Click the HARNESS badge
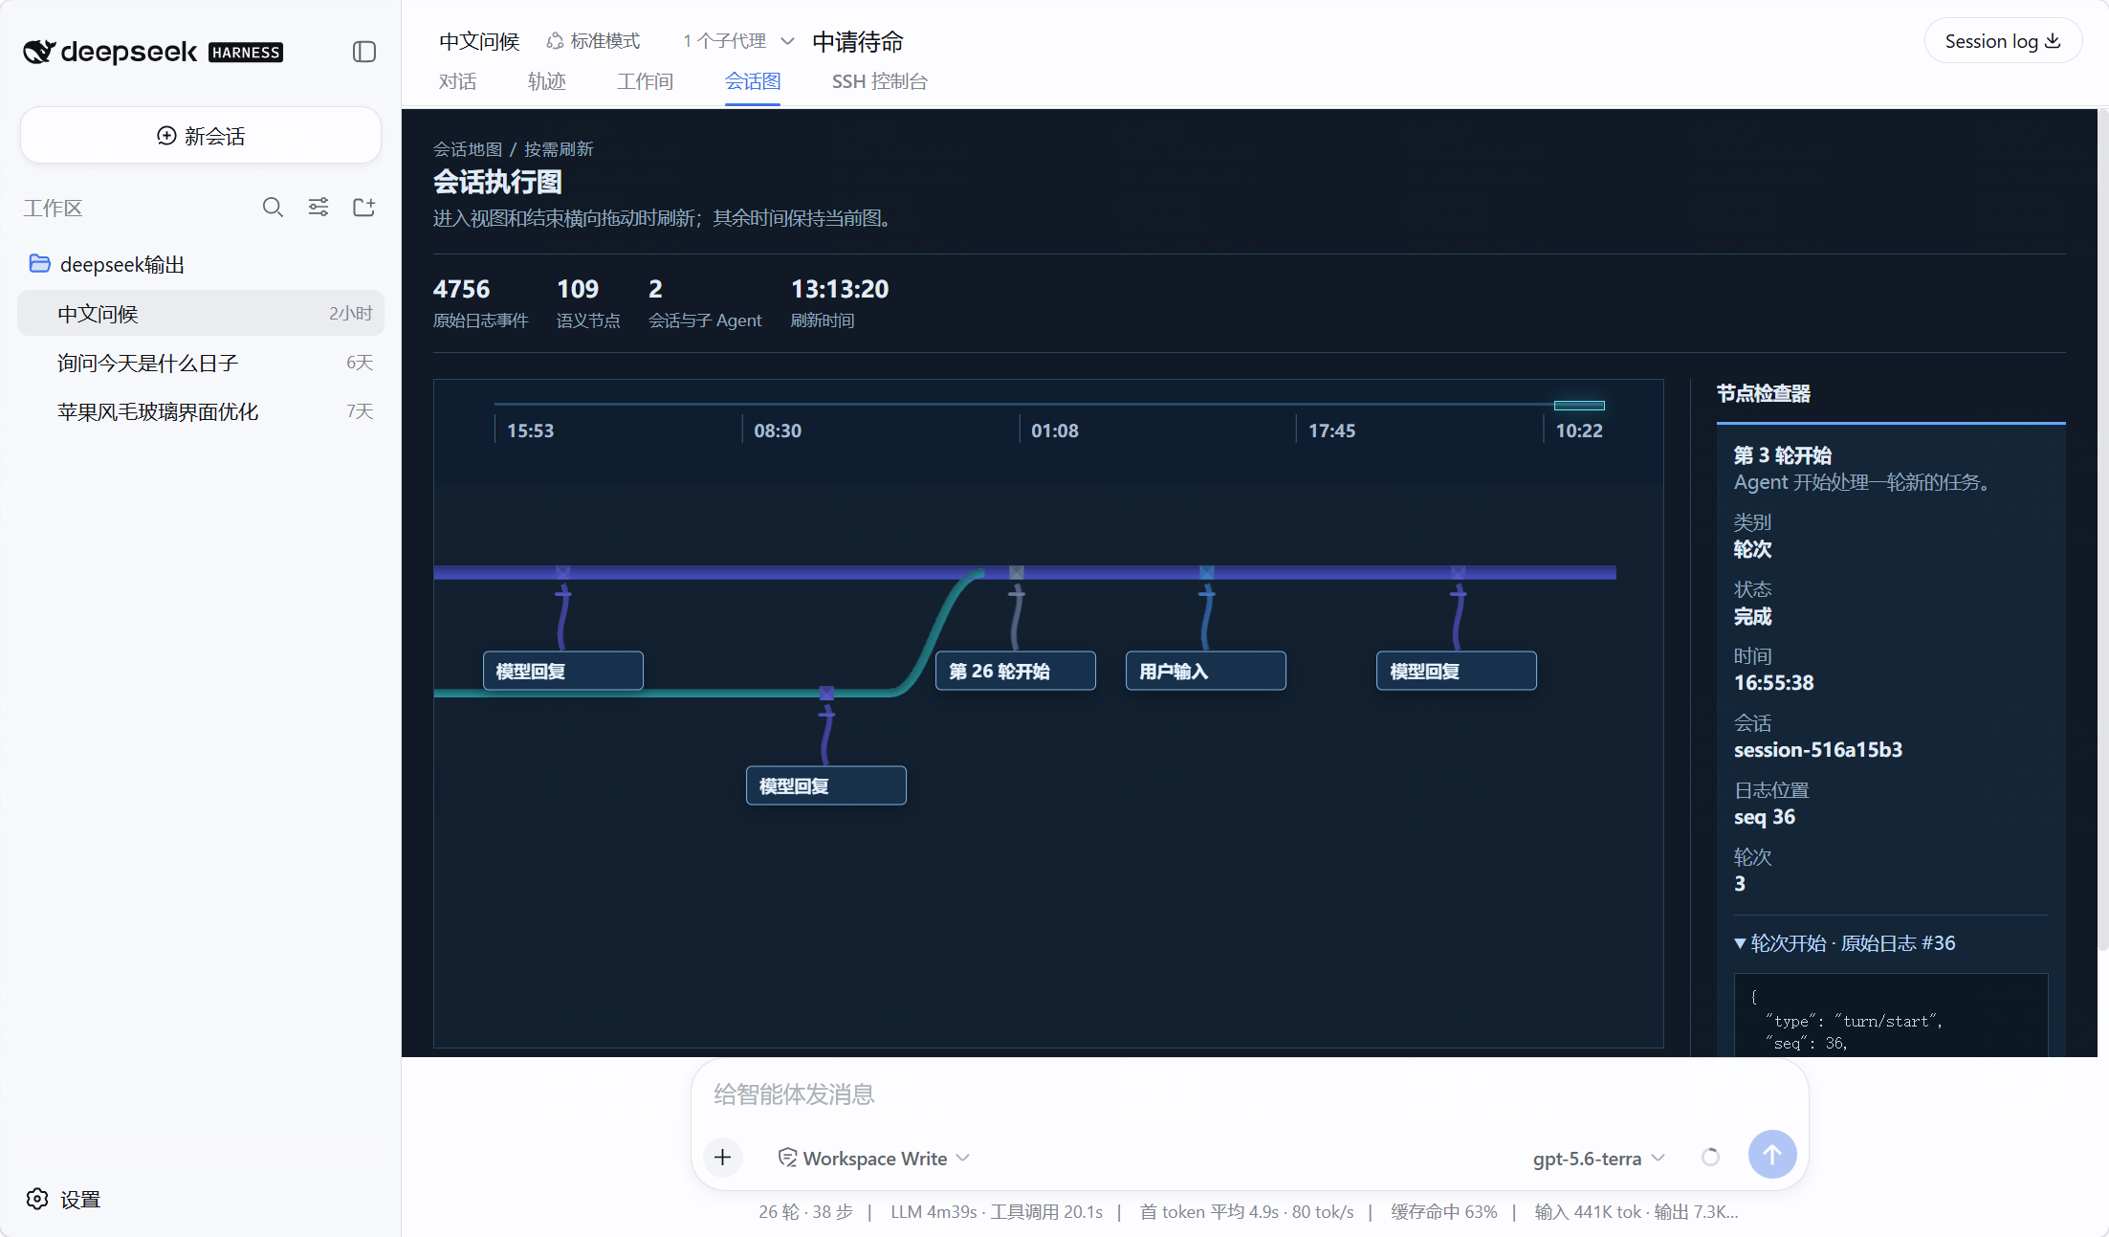 click(246, 53)
